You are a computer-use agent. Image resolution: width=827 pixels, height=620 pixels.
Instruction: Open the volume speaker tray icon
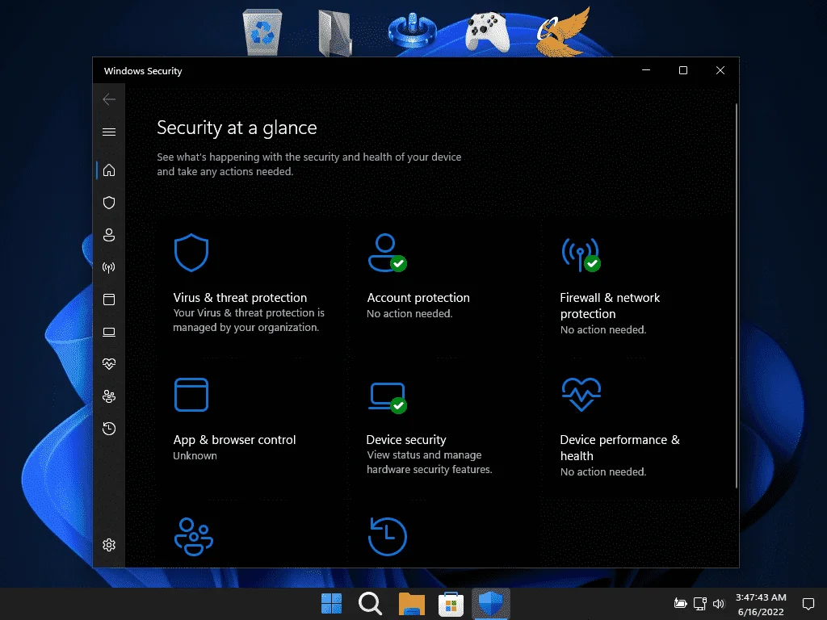tap(718, 604)
